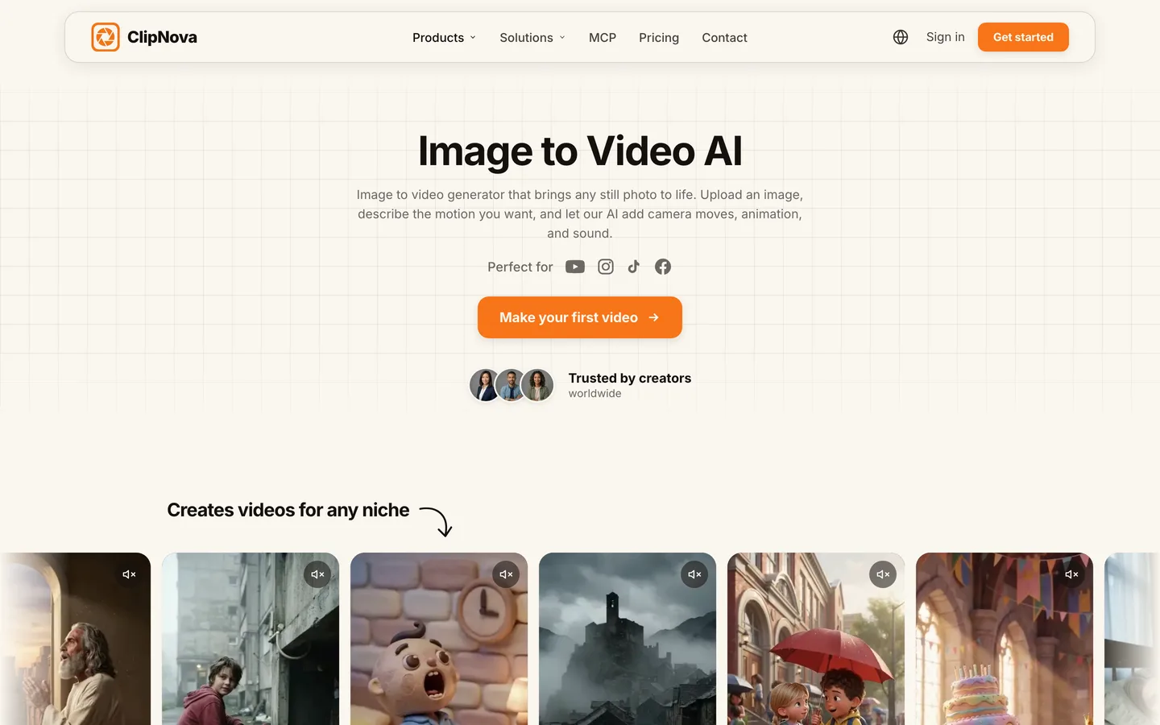Unmute the red umbrella kids video
This screenshot has height=725, width=1160.
pos(883,574)
